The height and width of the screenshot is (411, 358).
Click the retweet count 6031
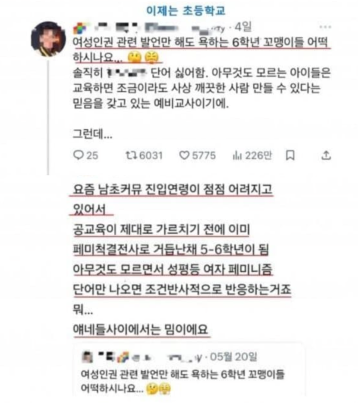151,155
